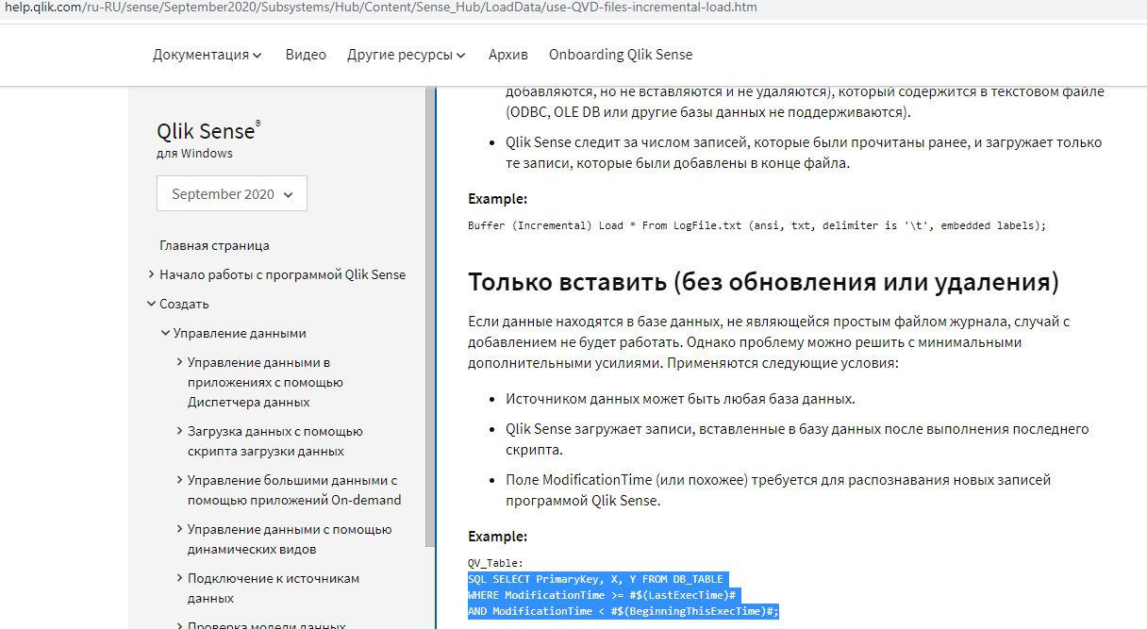Image resolution: width=1147 pixels, height=629 pixels.
Task: Click the Buffer (Incremental) Load code line
Action: point(757,225)
